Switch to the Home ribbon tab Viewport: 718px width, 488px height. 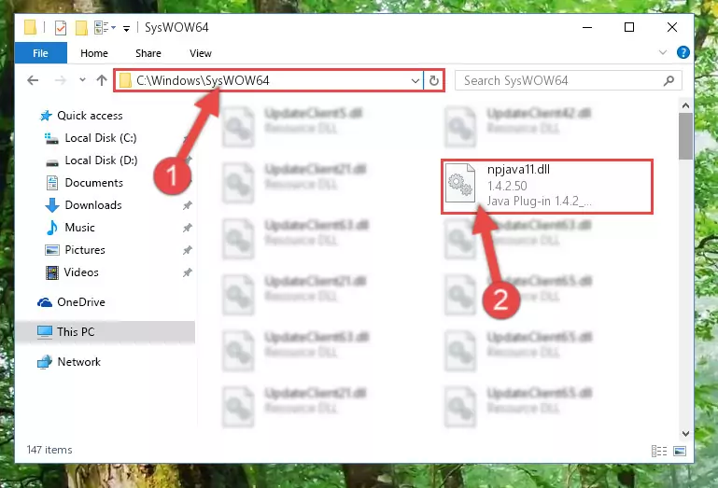(x=94, y=53)
